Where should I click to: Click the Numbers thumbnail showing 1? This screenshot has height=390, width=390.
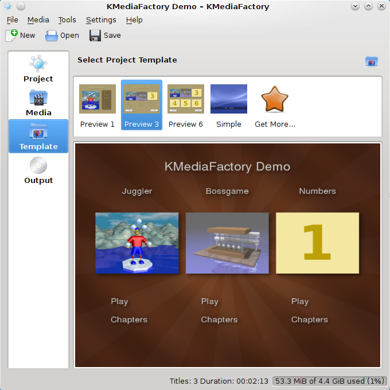[x=317, y=243]
